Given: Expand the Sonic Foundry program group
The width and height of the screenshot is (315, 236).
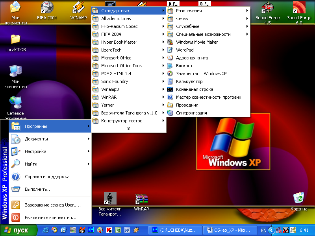Looking at the screenshot, I should pos(129,81).
